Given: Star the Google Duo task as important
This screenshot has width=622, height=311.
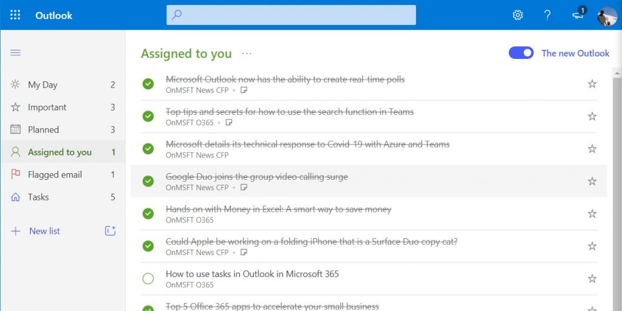Looking at the screenshot, I should point(592,181).
